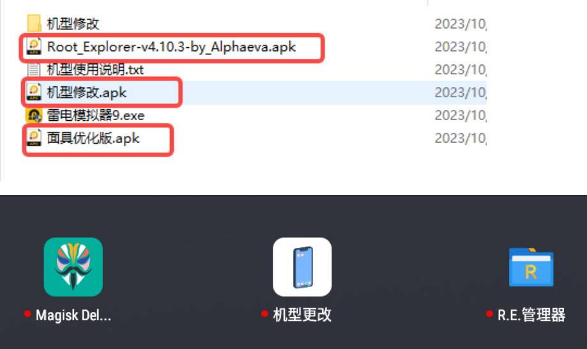Select the 机型使用说明.txt document icon
Screen dimensions: 587x349
34,69
